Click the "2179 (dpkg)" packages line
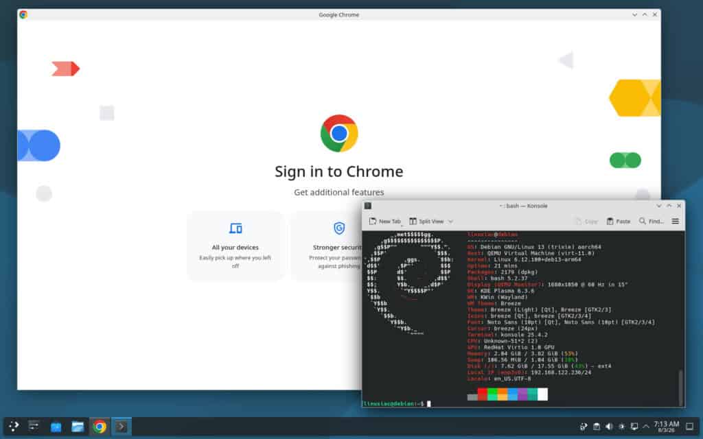Viewport: 703px width, 439px height. click(x=502, y=272)
